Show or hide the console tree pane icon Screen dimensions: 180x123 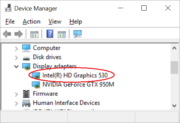(34, 34)
